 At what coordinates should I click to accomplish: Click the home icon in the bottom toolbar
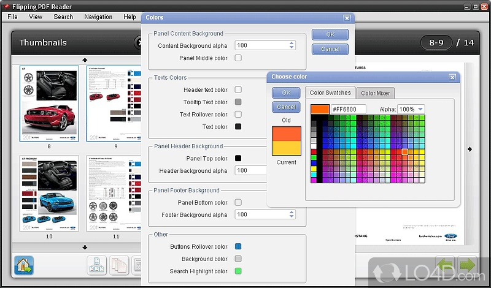coord(24,265)
